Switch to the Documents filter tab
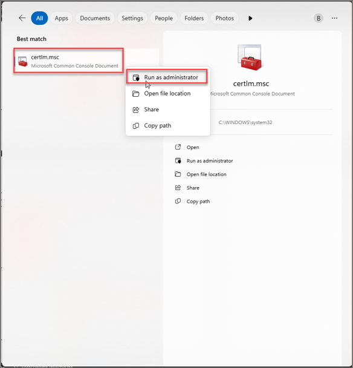Viewport: 353px width, 368px height. [95, 18]
